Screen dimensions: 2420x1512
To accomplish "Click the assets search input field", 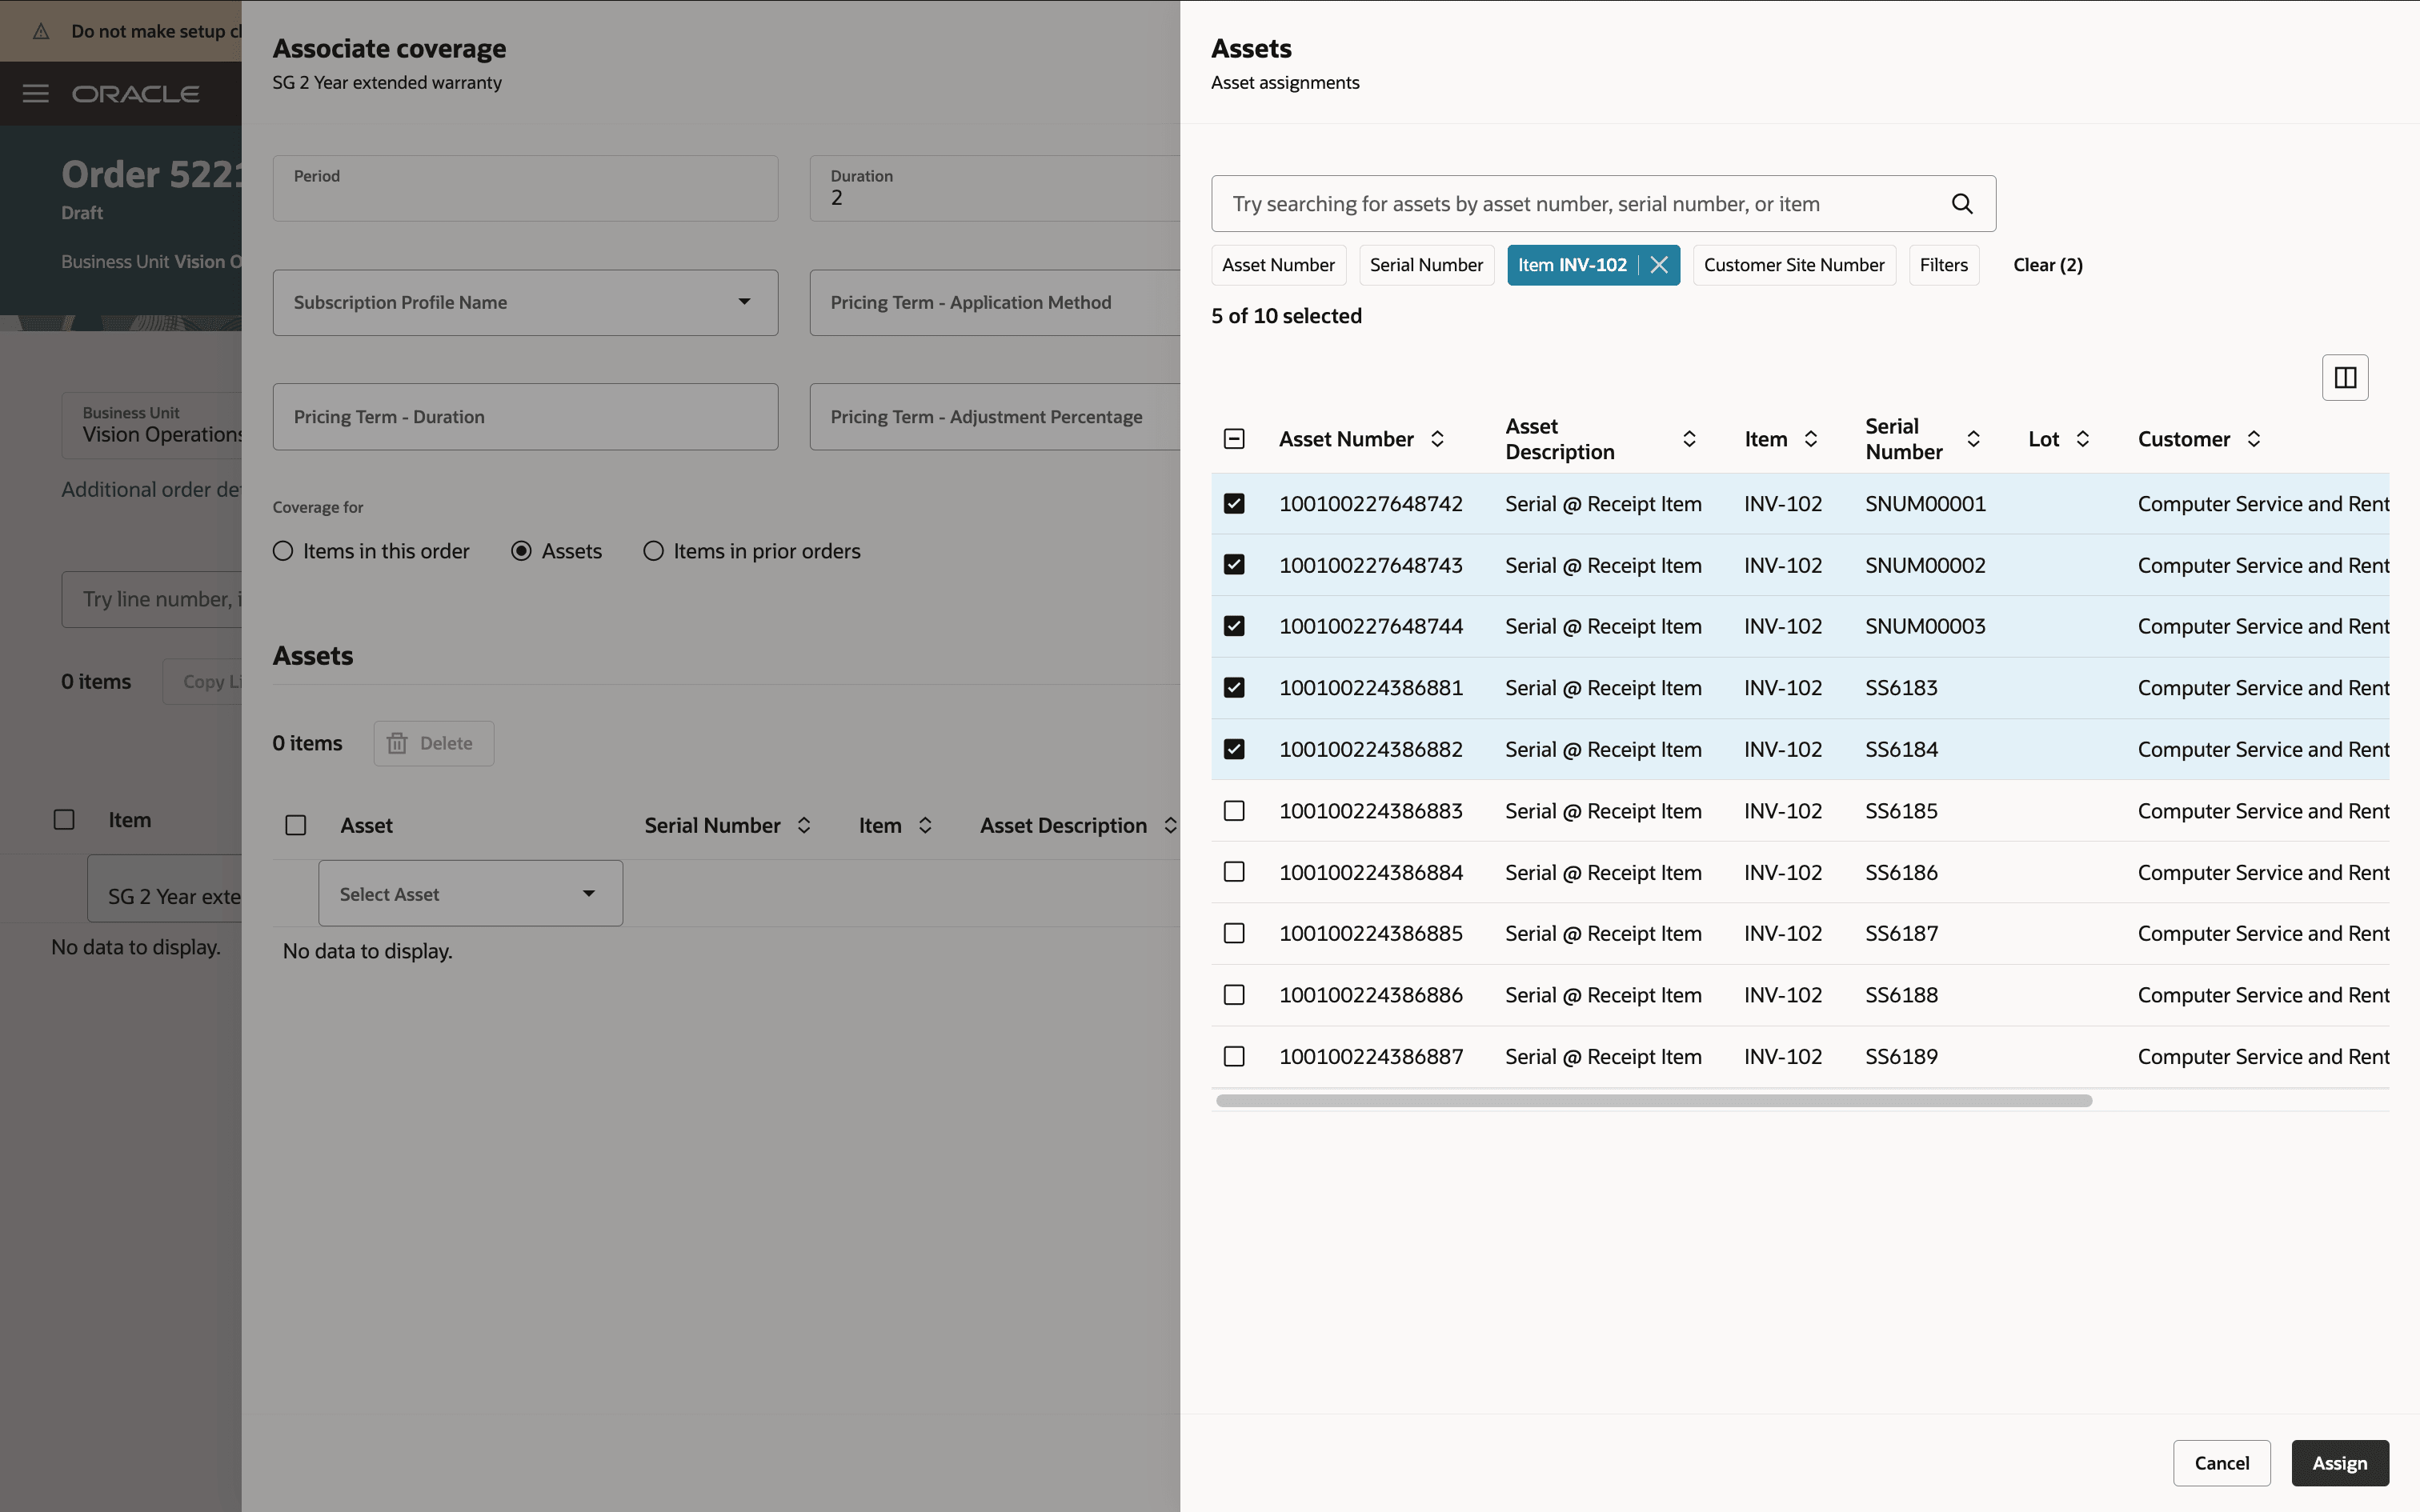I will 1603,204.
